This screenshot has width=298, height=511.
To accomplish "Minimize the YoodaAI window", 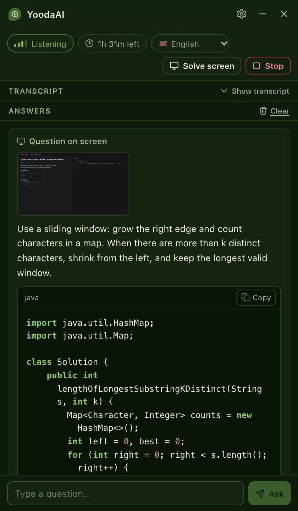I will 263,14.
